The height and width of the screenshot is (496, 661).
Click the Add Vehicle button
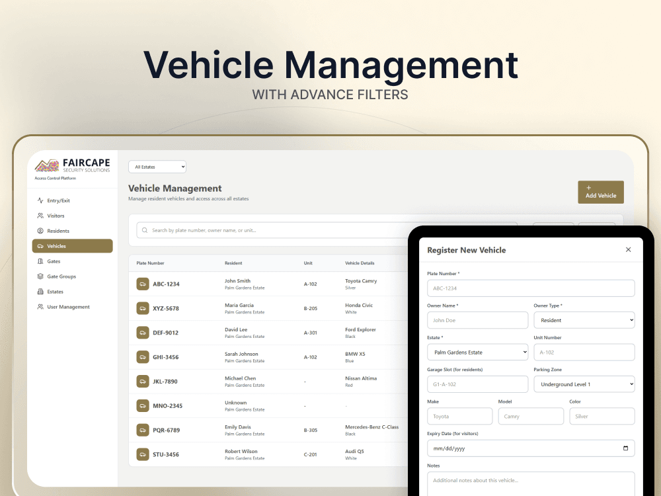click(x=601, y=192)
